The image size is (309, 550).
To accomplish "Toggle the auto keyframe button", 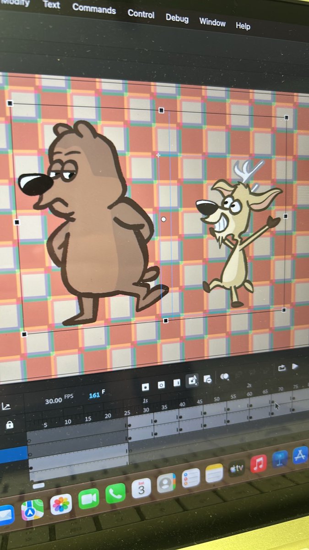I will pyautogui.click(x=192, y=380).
